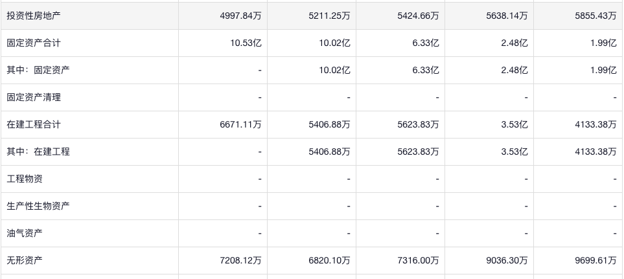The width and height of the screenshot is (624, 279).
Task: Select the 5855.43万 cell
Action: click(595, 16)
